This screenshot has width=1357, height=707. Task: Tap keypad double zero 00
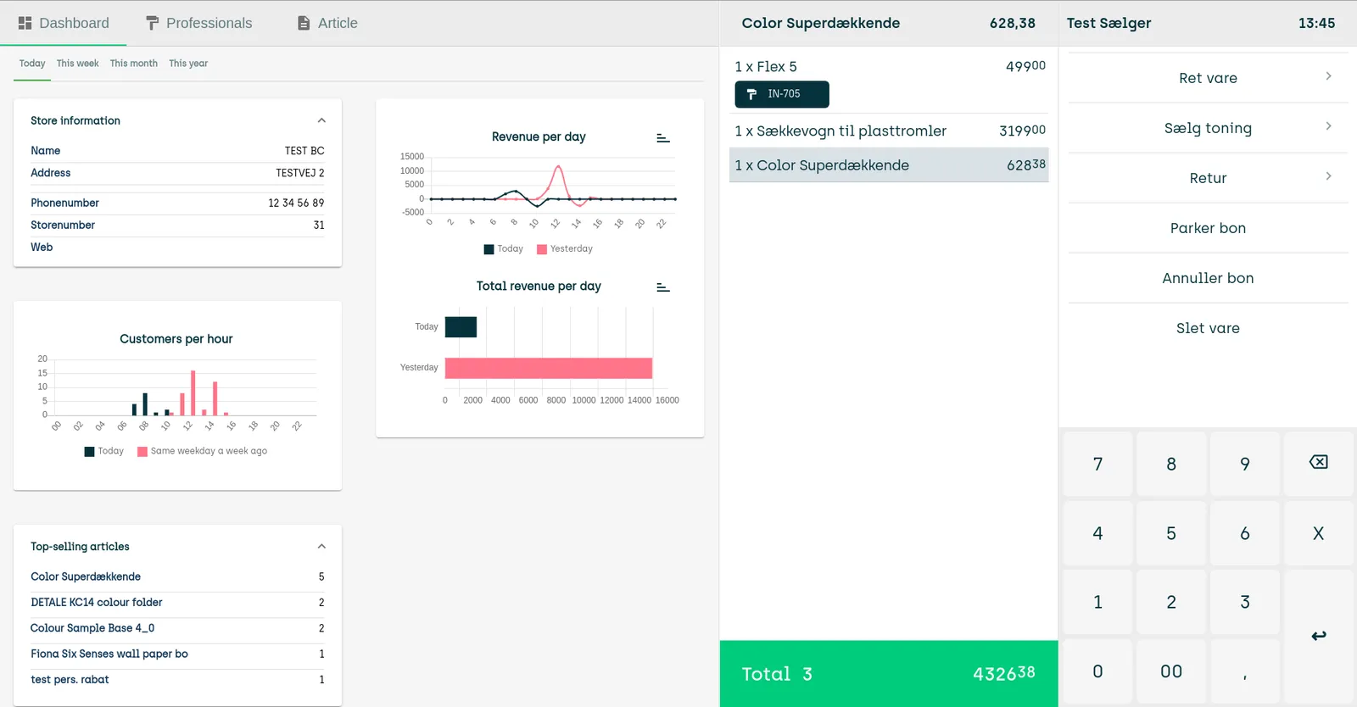click(1171, 671)
